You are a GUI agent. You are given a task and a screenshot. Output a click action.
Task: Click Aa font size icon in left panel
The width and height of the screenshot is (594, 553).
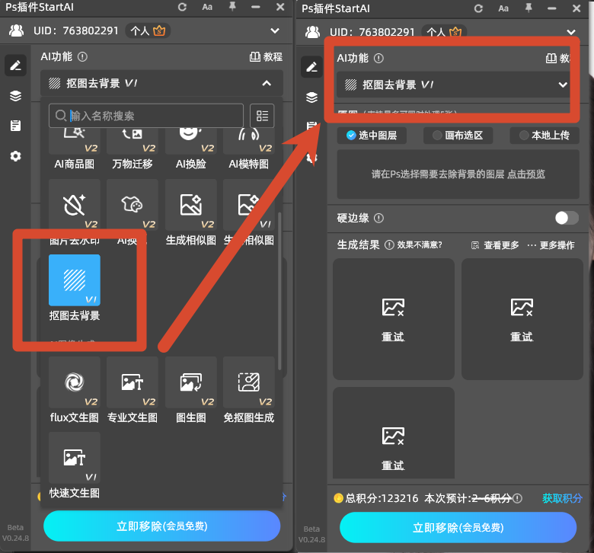point(207,7)
